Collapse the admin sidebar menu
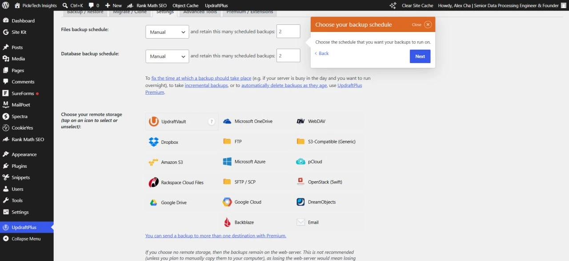The image size is (569, 261). 27,239
